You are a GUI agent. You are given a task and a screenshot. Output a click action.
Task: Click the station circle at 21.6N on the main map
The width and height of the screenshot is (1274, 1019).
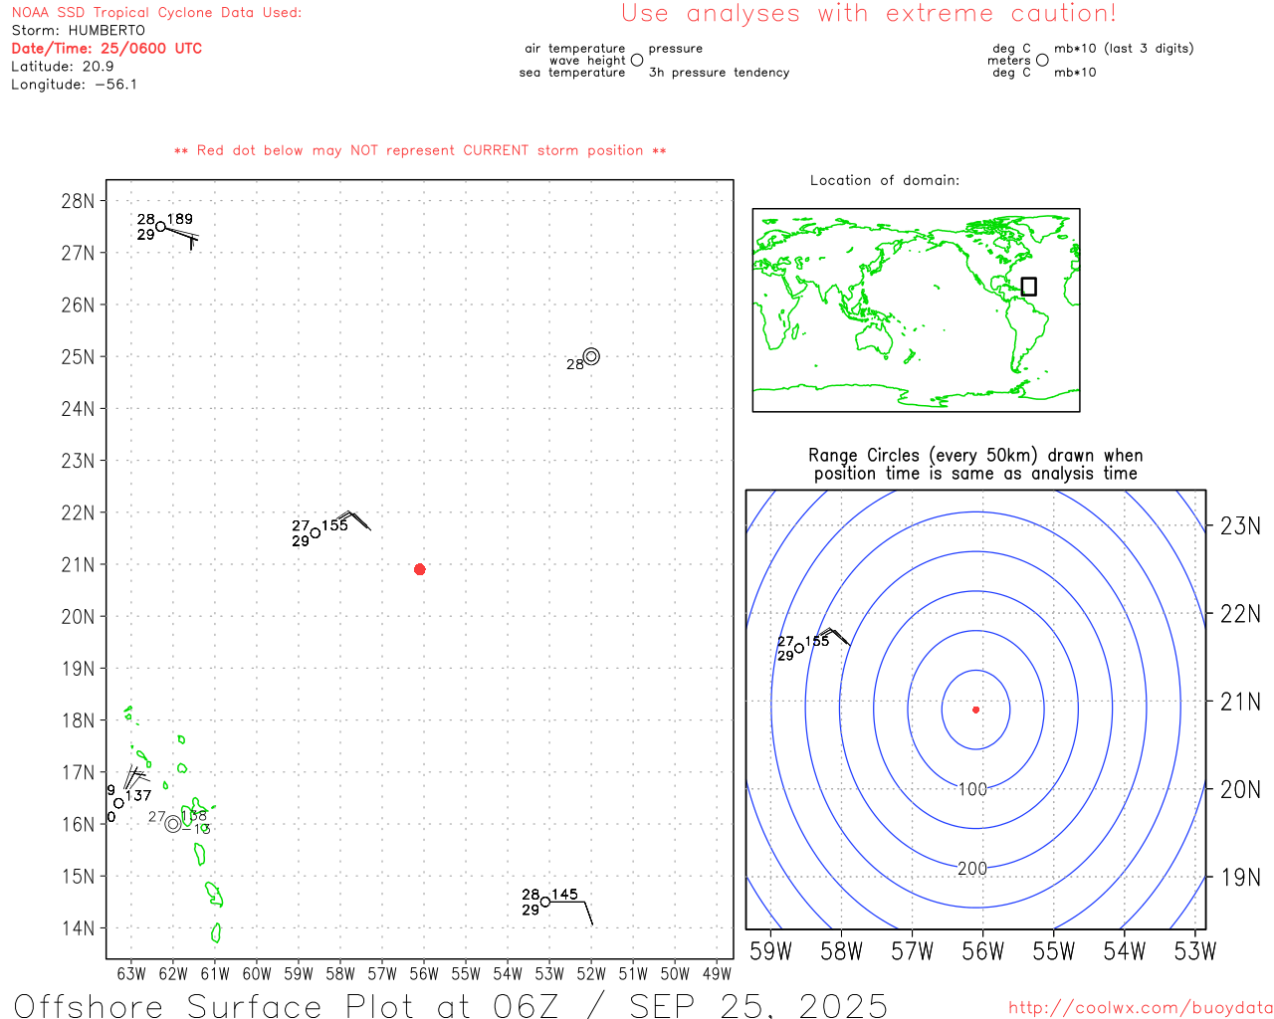pyautogui.click(x=316, y=533)
